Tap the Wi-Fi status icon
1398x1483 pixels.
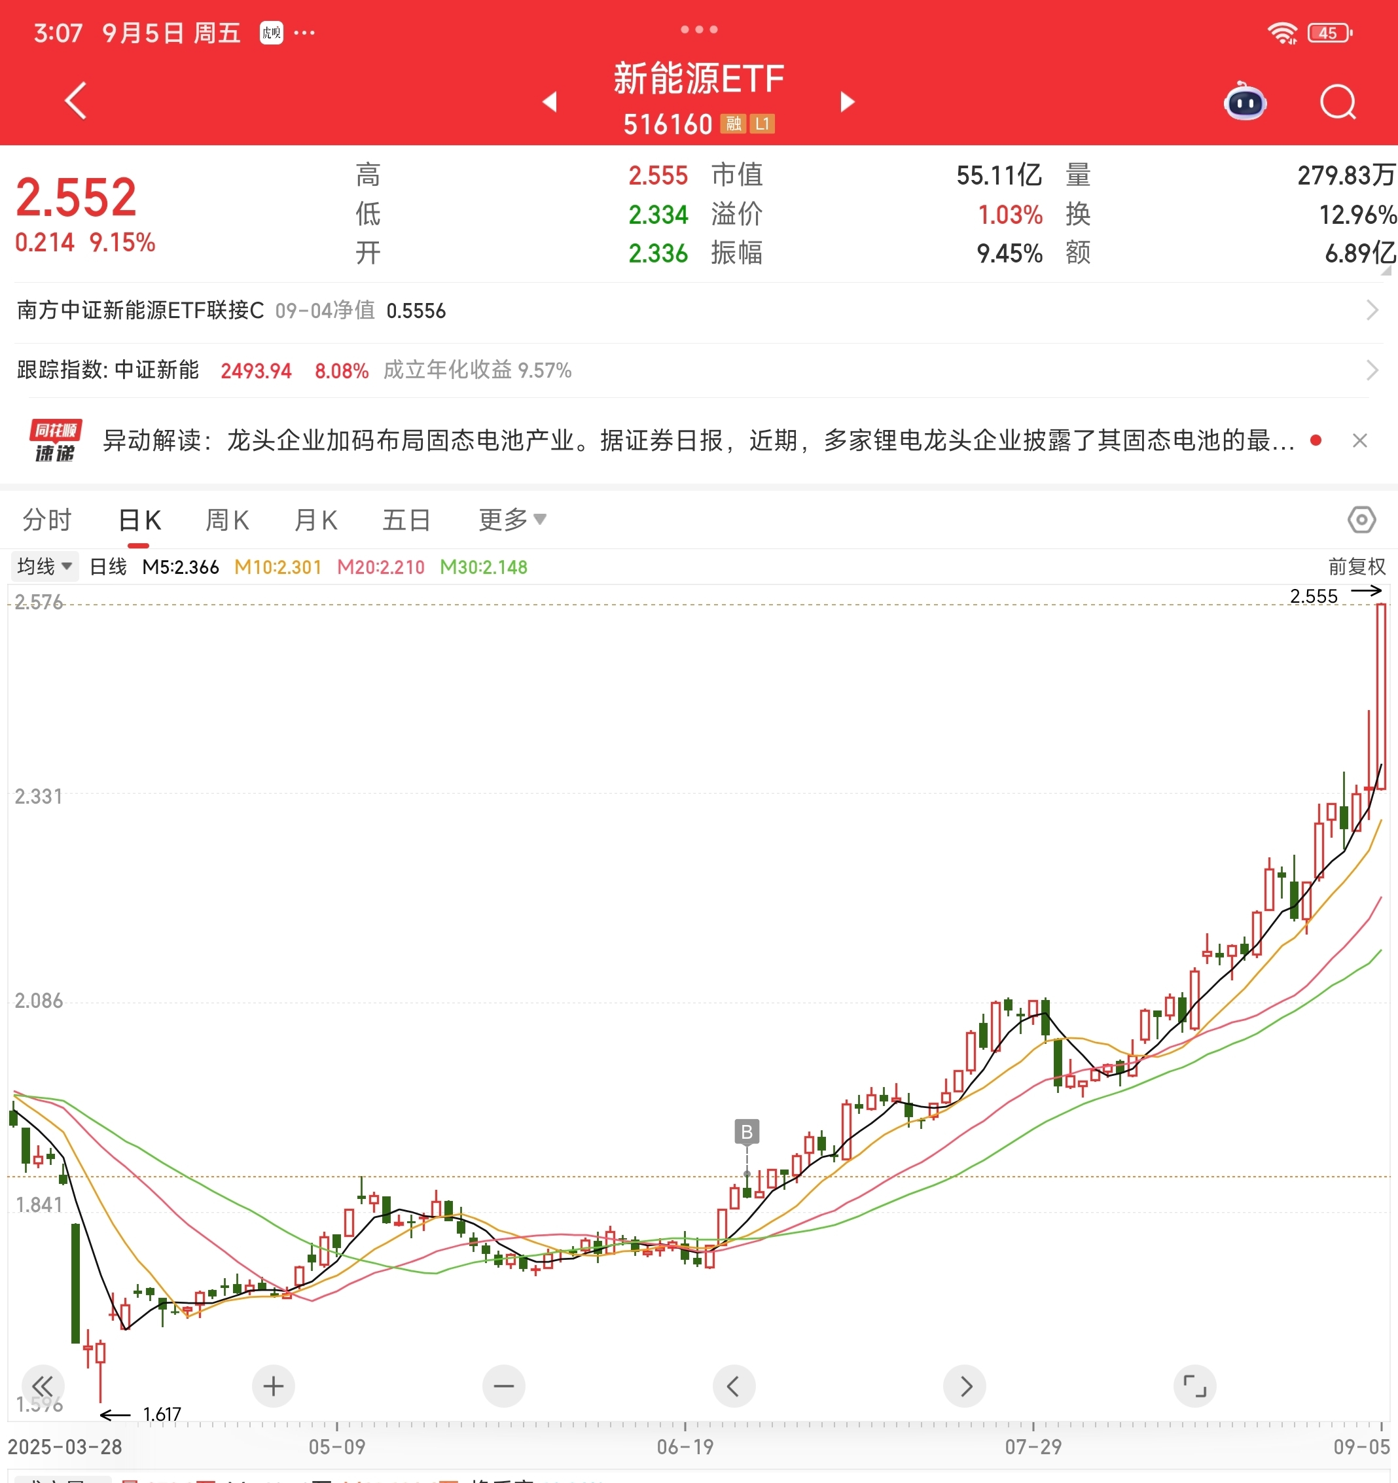tap(1282, 33)
